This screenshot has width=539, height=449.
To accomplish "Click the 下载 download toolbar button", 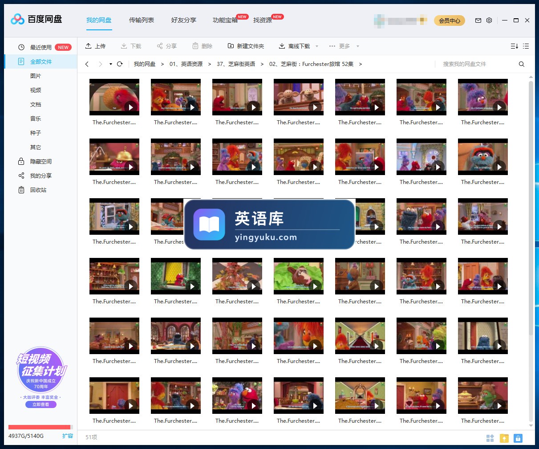I will pyautogui.click(x=131, y=46).
